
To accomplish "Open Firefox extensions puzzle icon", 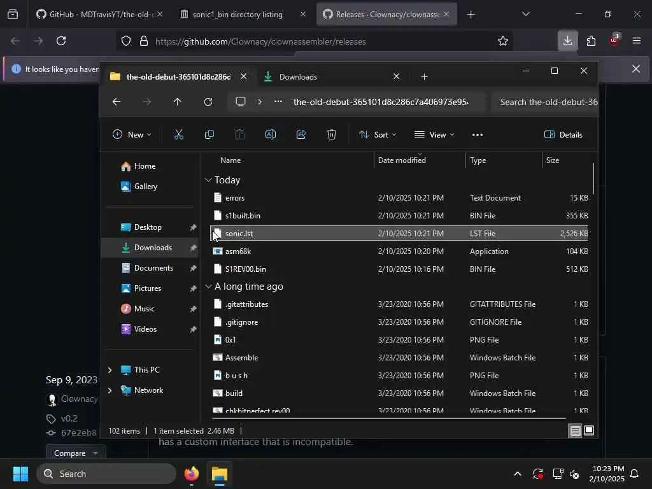I will 591,41.
